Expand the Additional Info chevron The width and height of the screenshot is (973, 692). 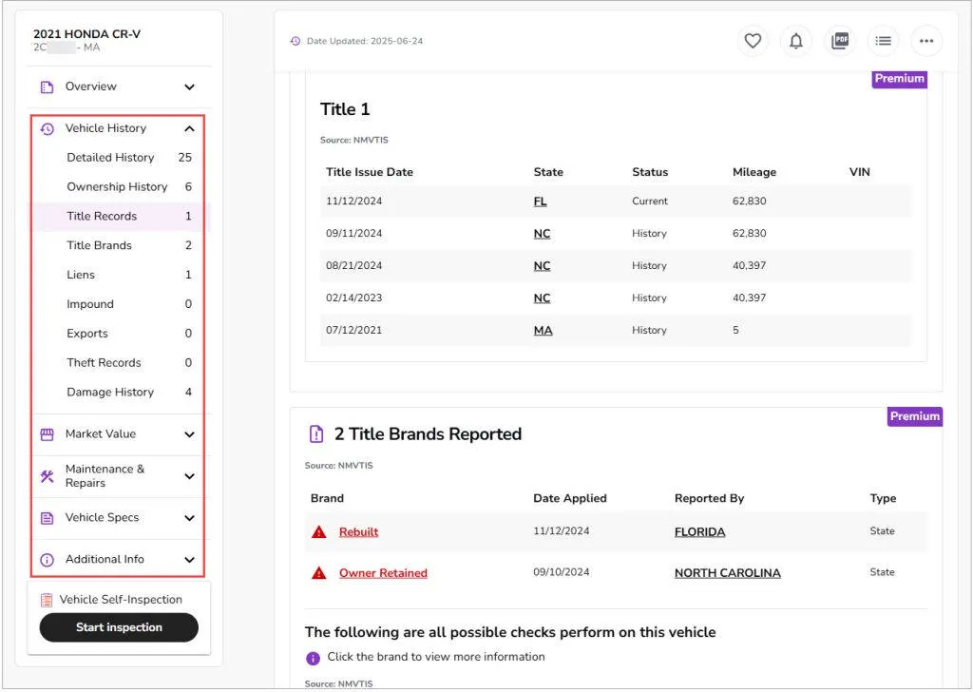[189, 559]
